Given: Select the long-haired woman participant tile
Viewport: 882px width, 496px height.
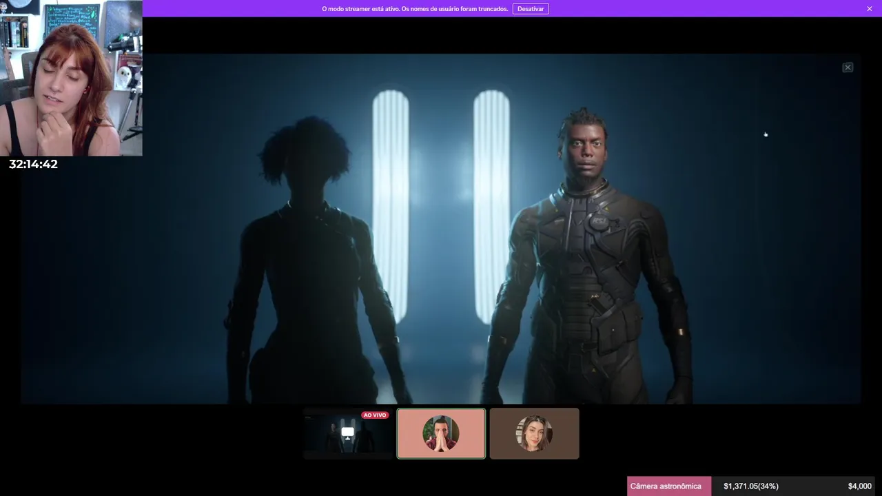Looking at the screenshot, I should coord(535,433).
